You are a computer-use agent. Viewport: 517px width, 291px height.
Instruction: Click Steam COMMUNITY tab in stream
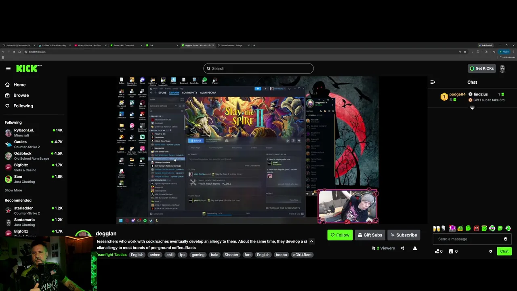pos(189,93)
